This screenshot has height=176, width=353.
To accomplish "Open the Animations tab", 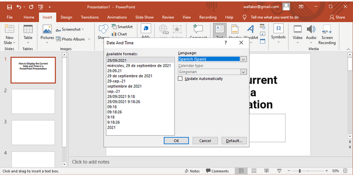I will [117, 17].
